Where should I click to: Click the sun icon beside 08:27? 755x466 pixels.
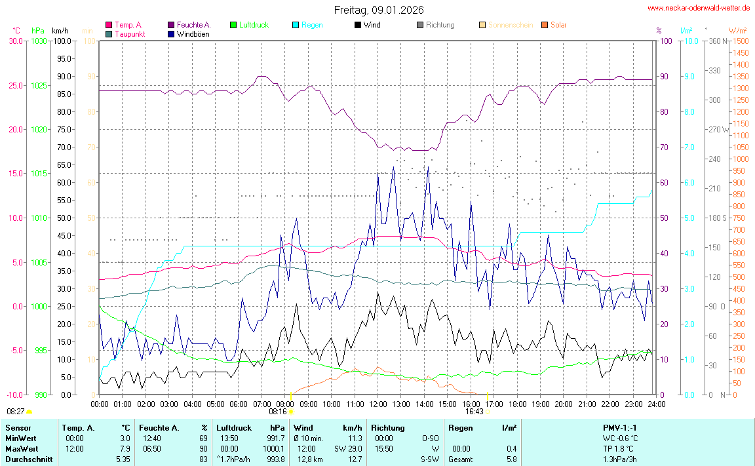[x=29, y=412]
